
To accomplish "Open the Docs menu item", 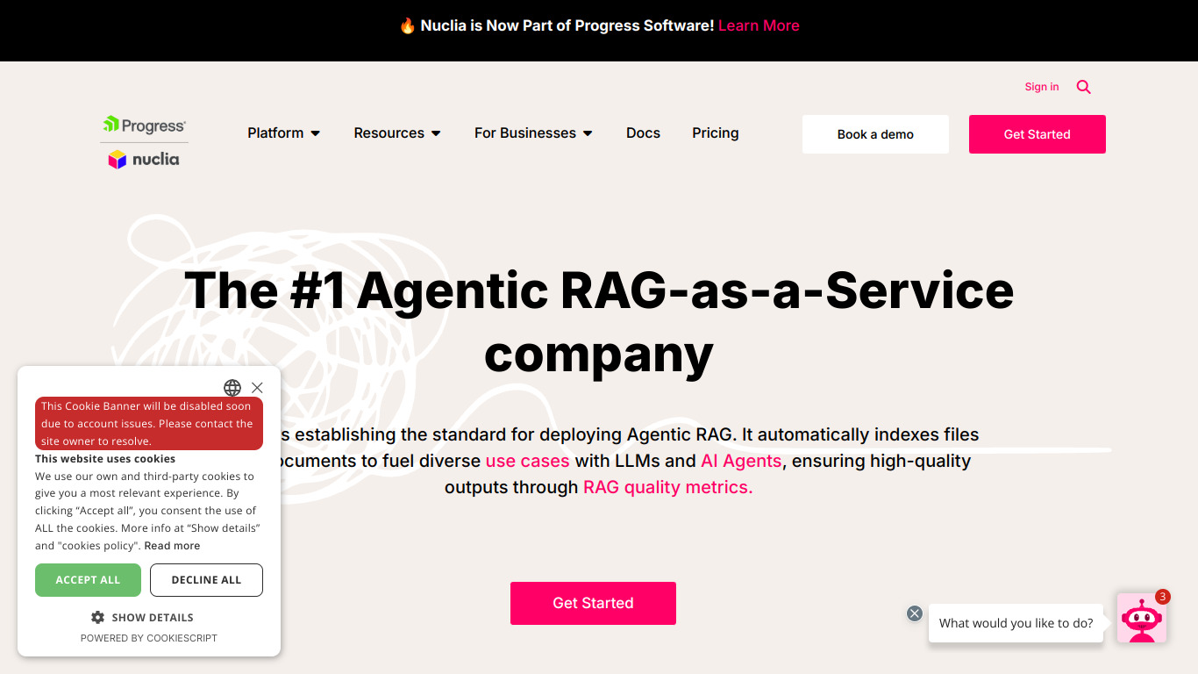I will click(643, 133).
